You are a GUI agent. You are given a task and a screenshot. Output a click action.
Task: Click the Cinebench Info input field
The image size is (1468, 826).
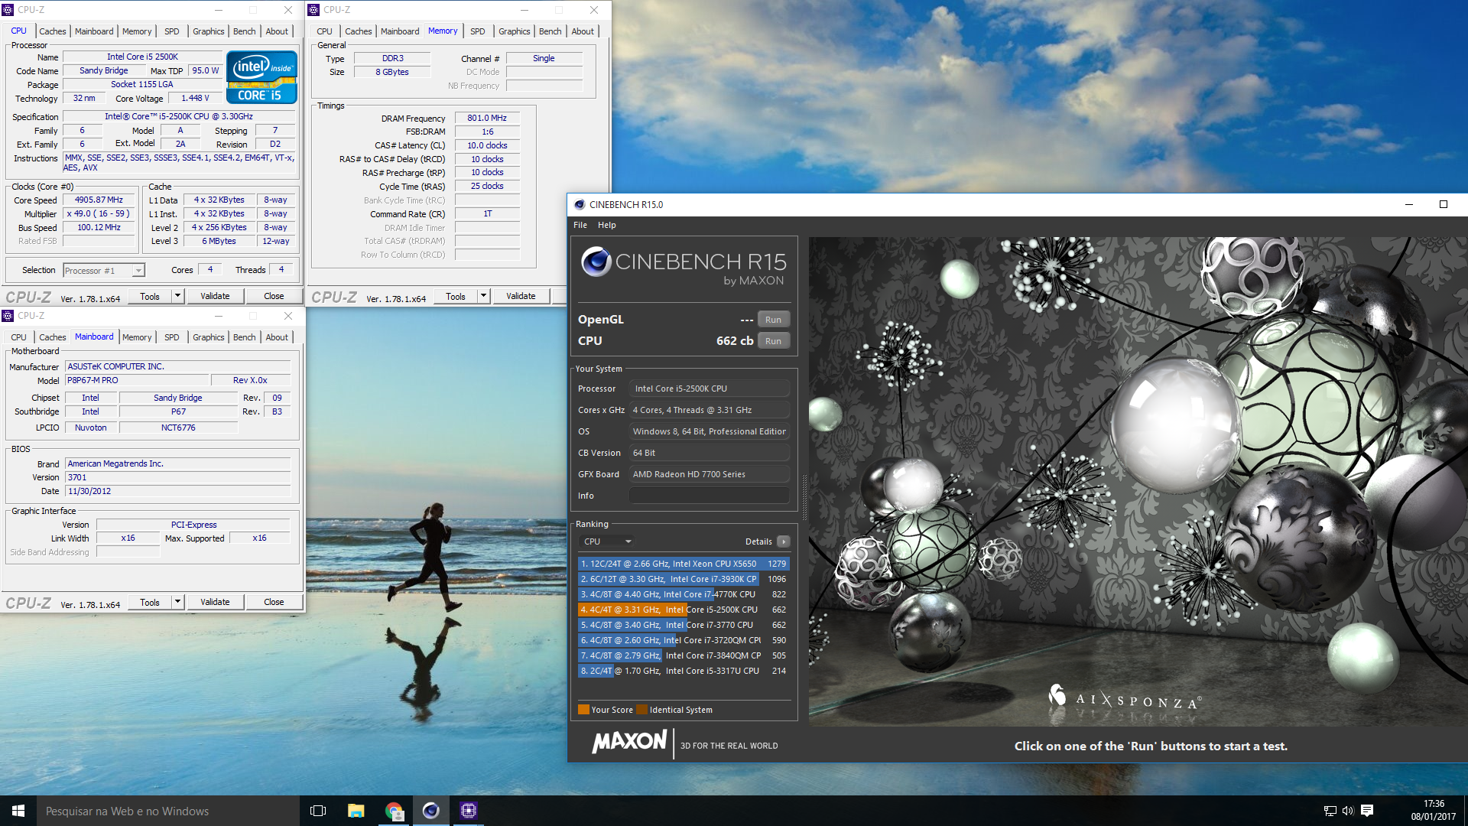(x=710, y=496)
